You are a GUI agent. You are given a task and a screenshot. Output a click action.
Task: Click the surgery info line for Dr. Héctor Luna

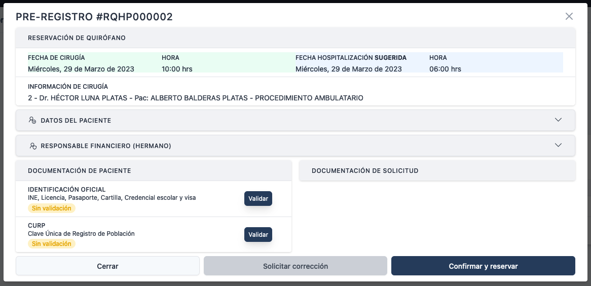(196, 98)
